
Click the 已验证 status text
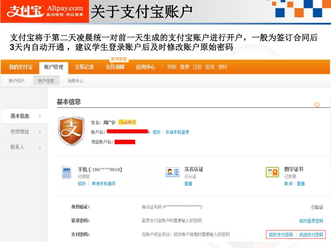click(317, 207)
